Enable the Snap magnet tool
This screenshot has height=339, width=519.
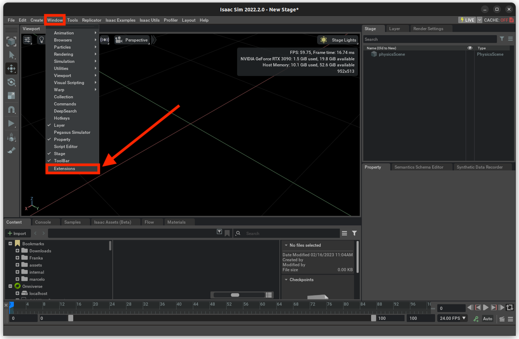pyautogui.click(x=11, y=109)
